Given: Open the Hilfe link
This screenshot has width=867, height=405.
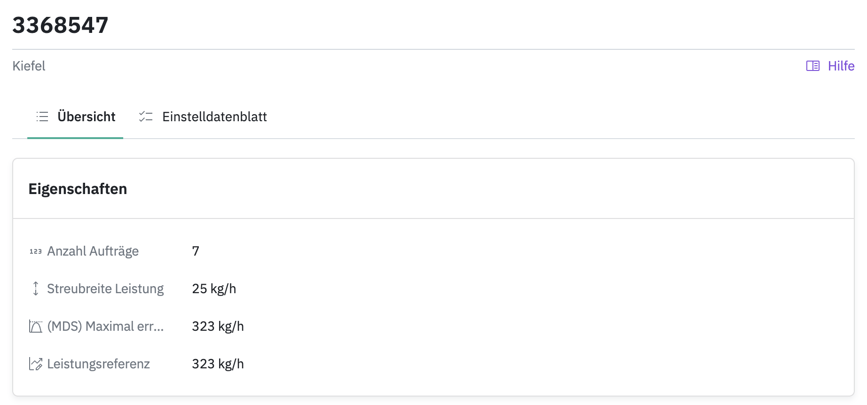Looking at the screenshot, I should point(841,66).
